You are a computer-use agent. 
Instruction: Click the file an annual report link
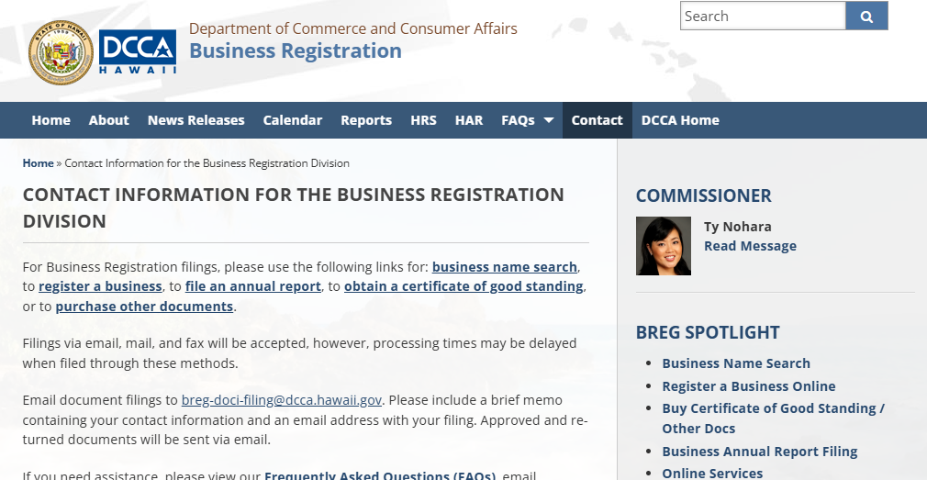[253, 286]
